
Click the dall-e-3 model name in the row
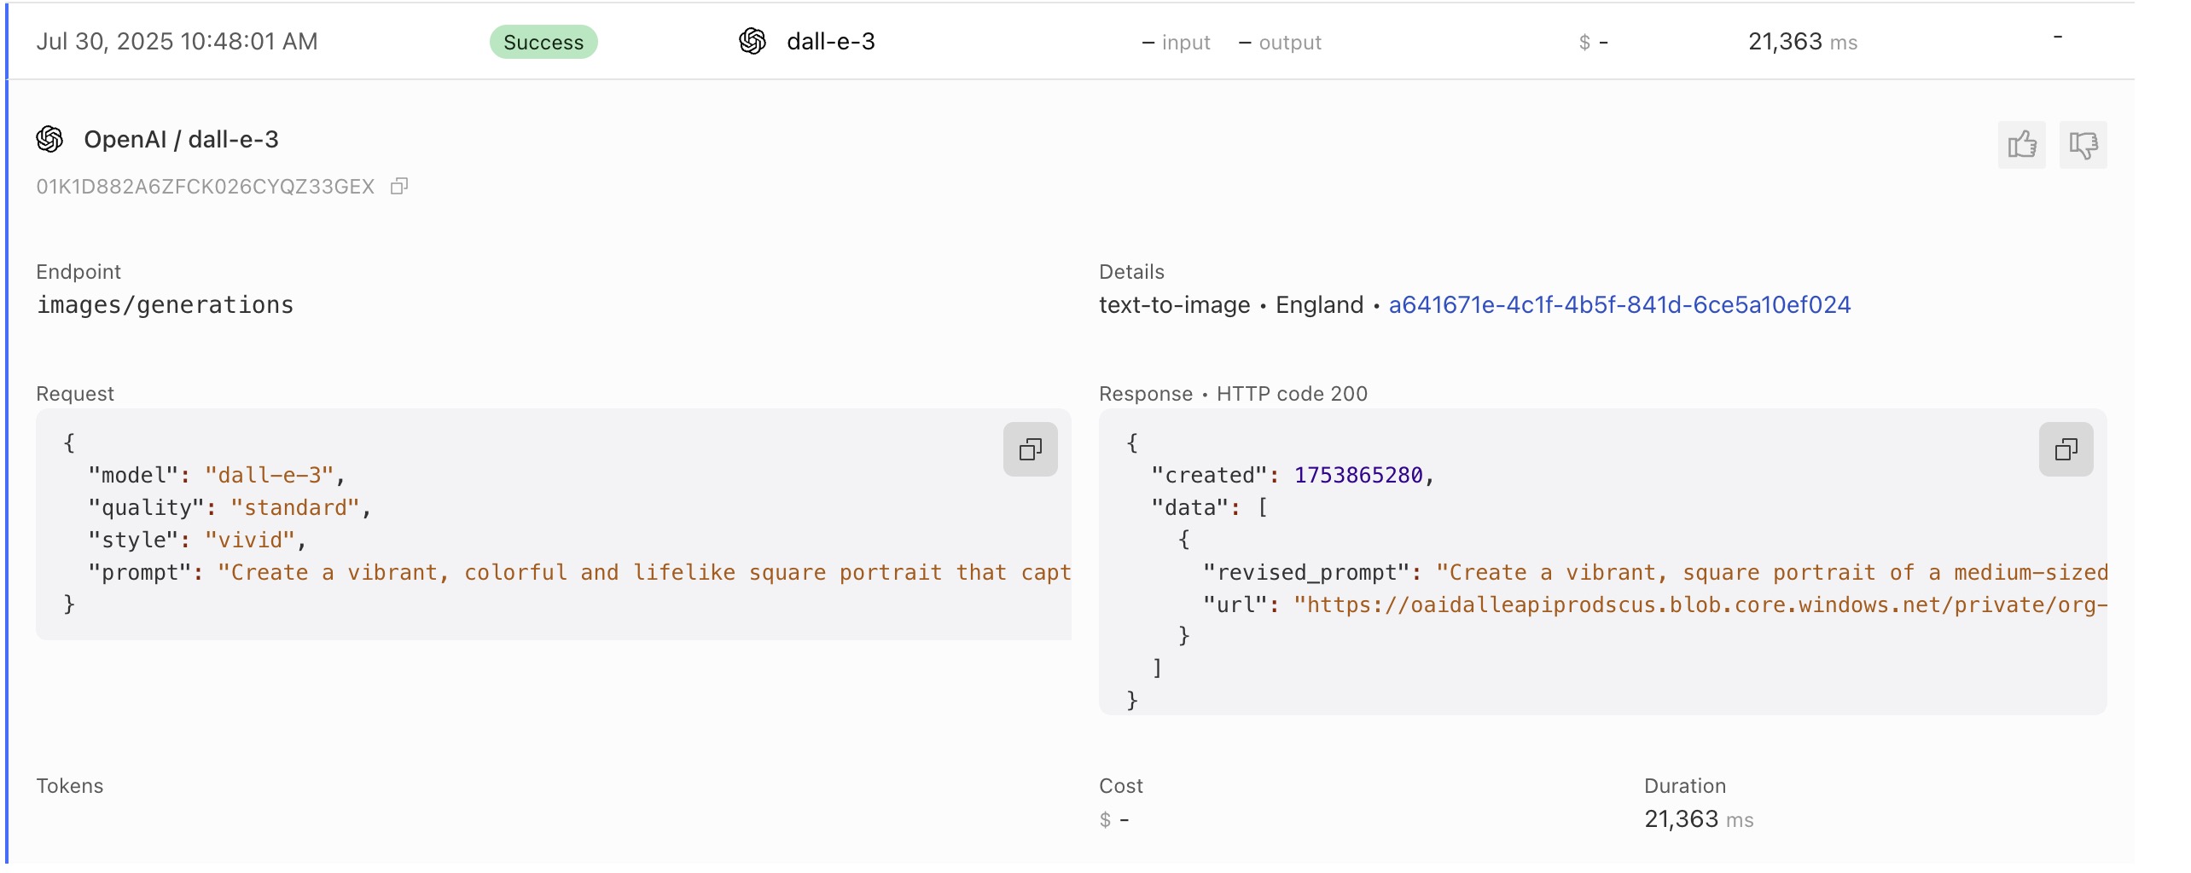(x=831, y=41)
